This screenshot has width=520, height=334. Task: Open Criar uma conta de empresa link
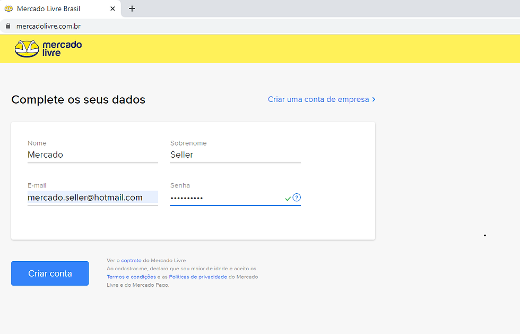coord(322,99)
